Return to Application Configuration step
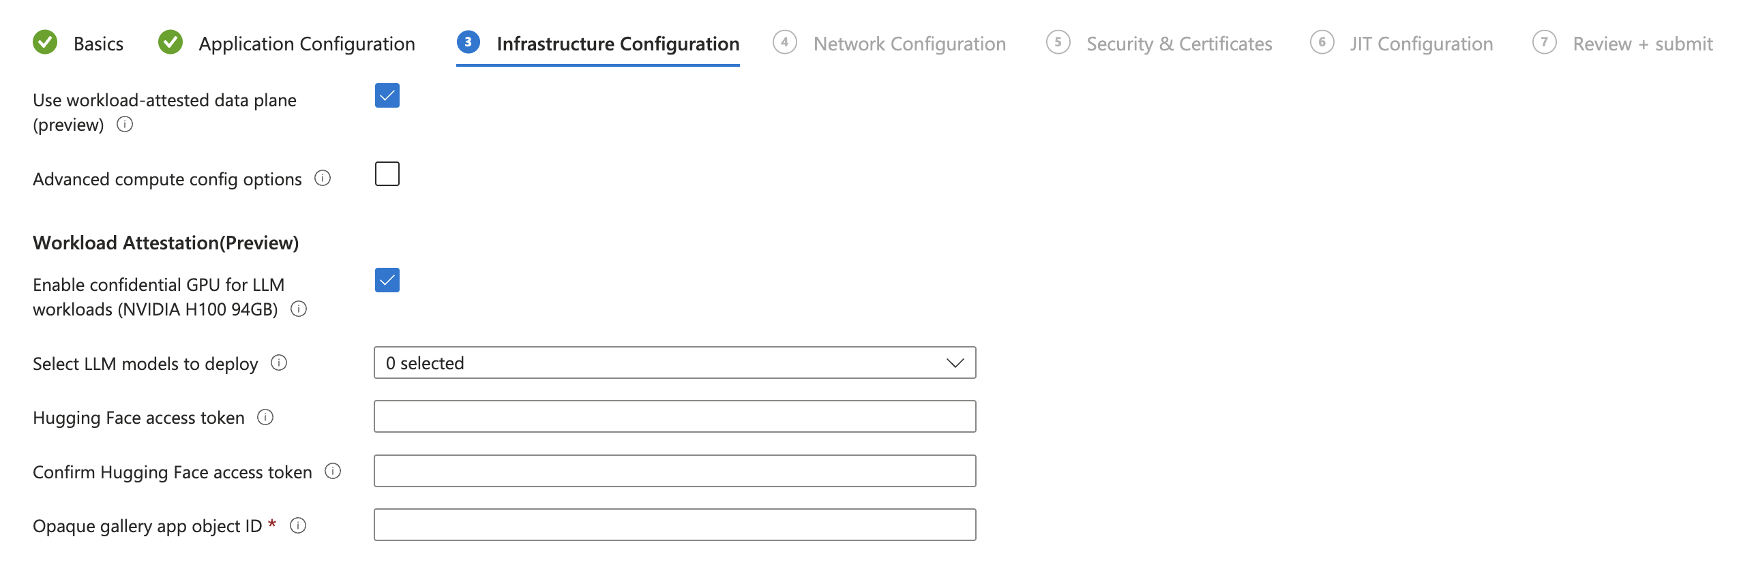This screenshot has width=1754, height=586. pyautogui.click(x=306, y=44)
